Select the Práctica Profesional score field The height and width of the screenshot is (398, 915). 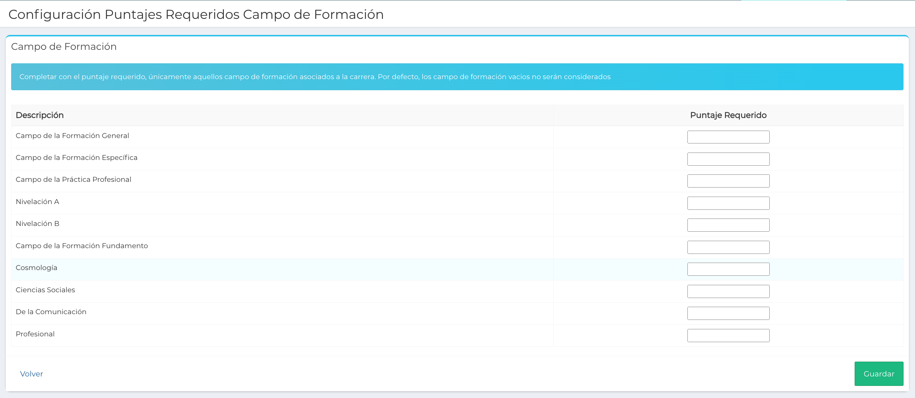tap(728, 181)
